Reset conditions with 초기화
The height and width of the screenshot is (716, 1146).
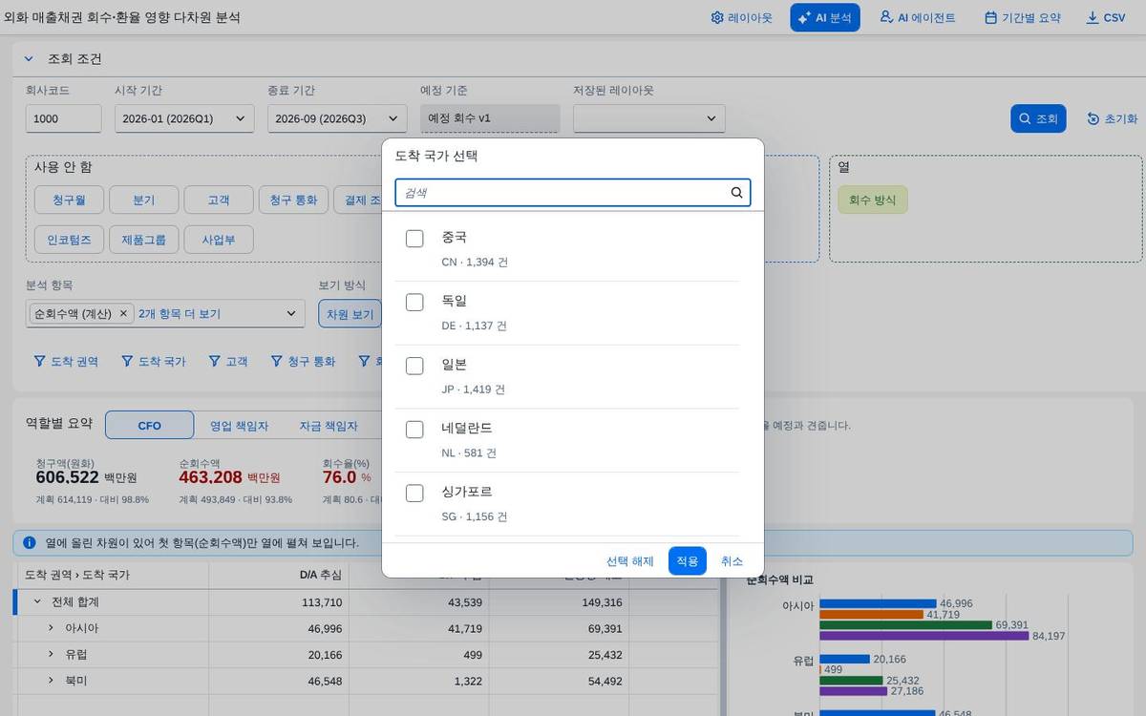click(1113, 118)
